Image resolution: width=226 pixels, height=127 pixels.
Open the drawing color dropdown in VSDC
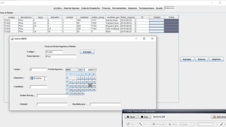215,124
